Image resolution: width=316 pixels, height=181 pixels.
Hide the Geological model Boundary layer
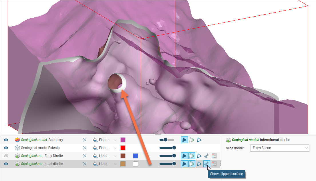[x=6, y=140]
